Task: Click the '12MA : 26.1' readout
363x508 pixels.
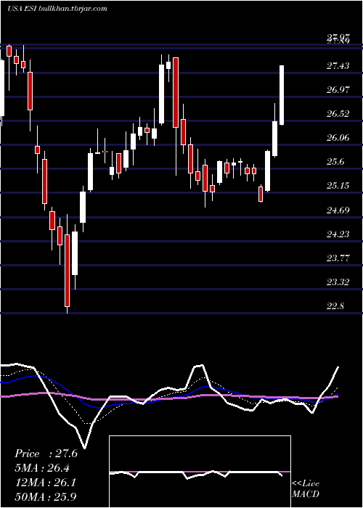Action: 45,483
